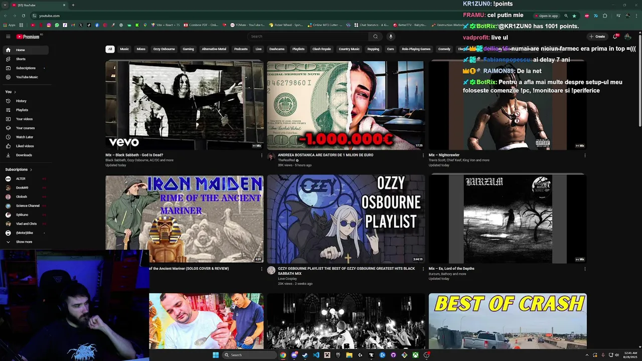642x361 pixels.
Task: Open options menu for Burzum mix
Action: 585,269
